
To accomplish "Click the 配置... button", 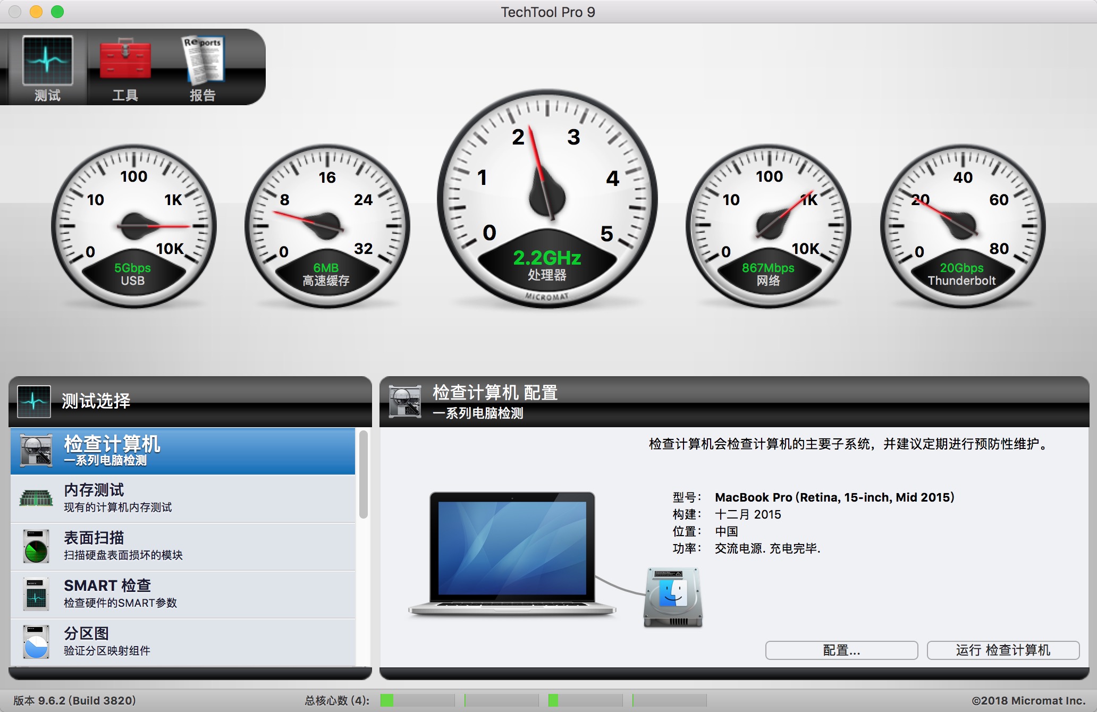I will (x=841, y=650).
